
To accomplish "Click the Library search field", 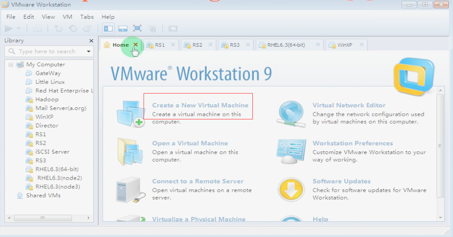I will [x=49, y=51].
